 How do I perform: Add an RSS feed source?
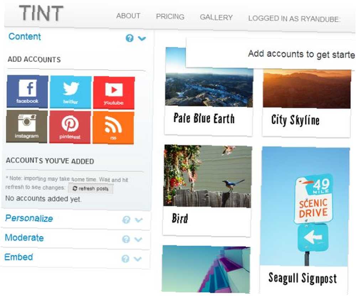coord(113,128)
